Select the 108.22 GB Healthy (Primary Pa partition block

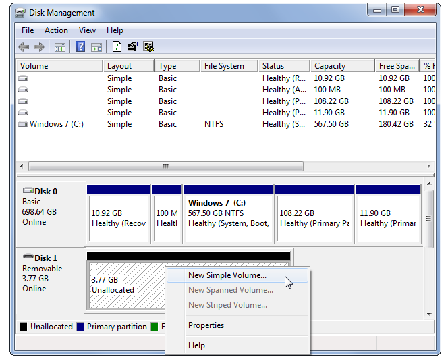[314, 215]
